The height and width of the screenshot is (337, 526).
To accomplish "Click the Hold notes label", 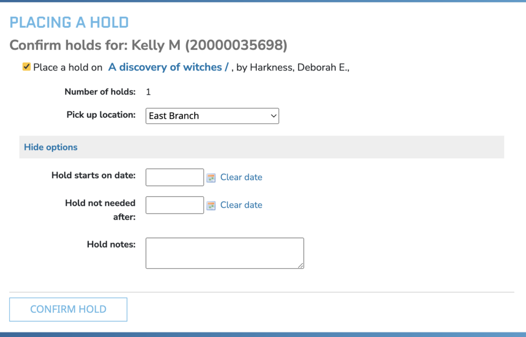I will coord(111,244).
